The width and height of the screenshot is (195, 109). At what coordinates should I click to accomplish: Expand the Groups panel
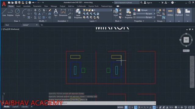pos(161,21)
